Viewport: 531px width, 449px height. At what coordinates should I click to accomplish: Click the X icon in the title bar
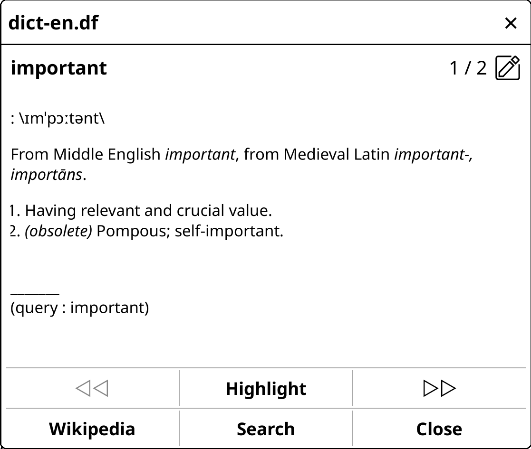[511, 23]
